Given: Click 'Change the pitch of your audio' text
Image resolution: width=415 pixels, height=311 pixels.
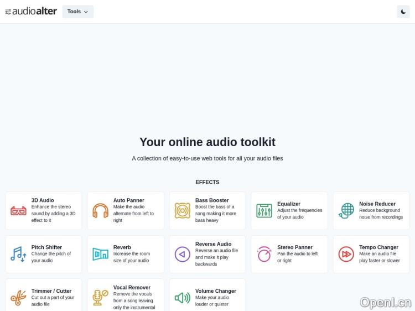Looking at the screenshot, I should (51, 257).
